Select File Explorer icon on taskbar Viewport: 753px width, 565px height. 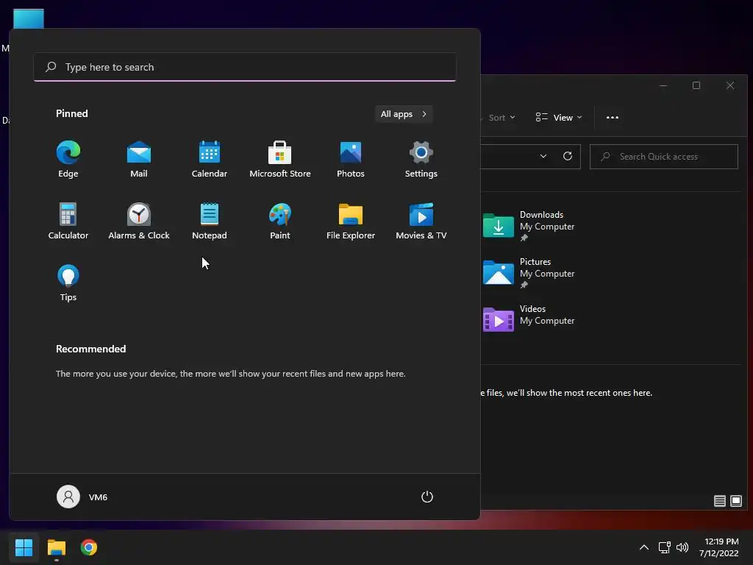[56, 547]
